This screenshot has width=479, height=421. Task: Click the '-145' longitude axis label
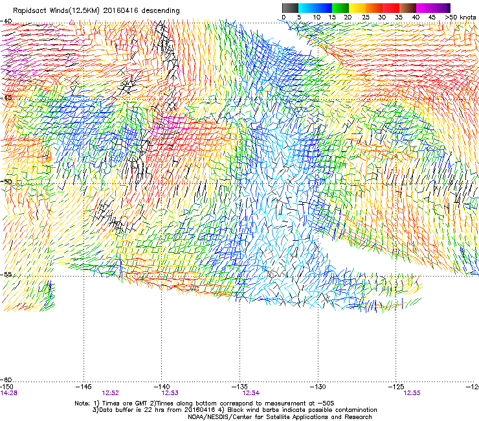click(84, 387)
